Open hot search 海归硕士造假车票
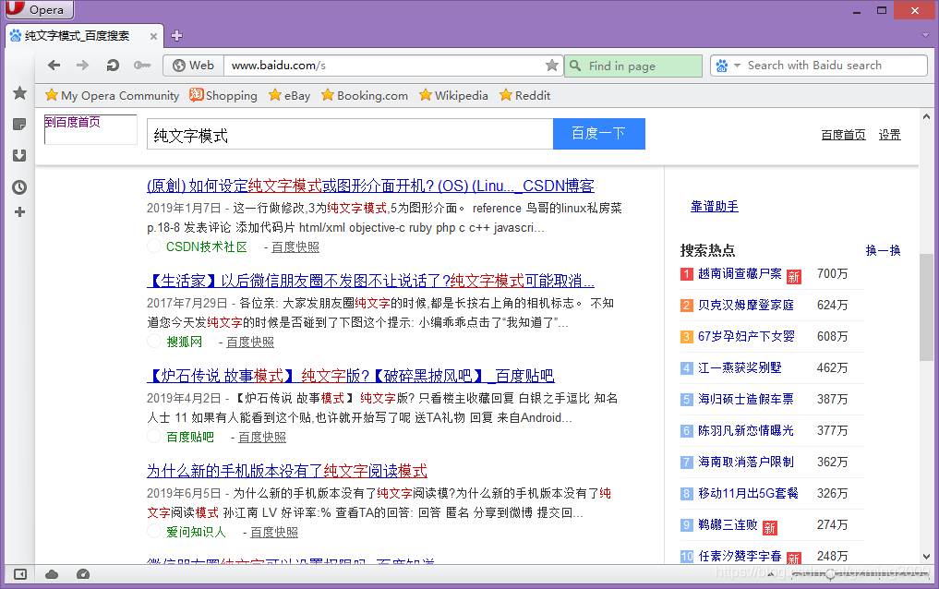The width and height of the screenshot is (939, 589). tap(746, 399)
